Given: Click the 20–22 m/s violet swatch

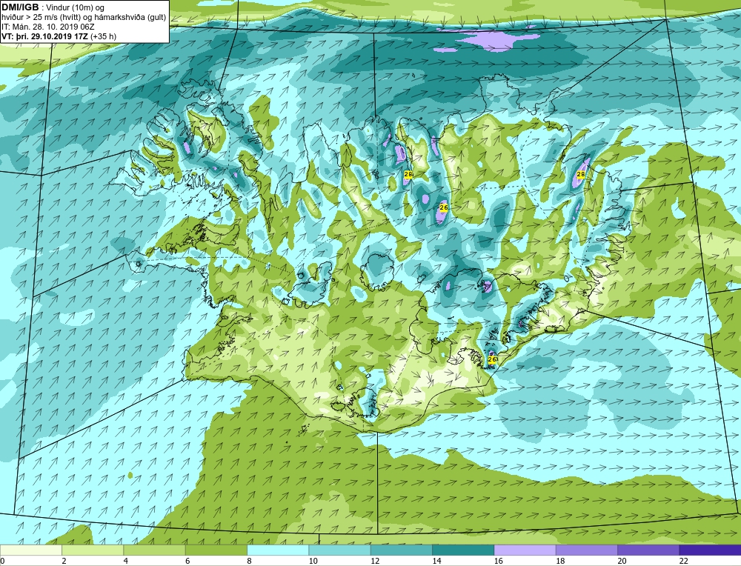Looking at the screenshot, I should (x=648, y=550).
